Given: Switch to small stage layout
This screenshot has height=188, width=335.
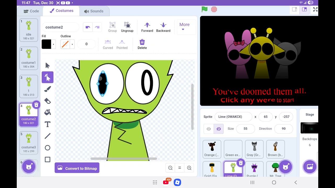Looking at the screenshot, I should coord(294,9).
